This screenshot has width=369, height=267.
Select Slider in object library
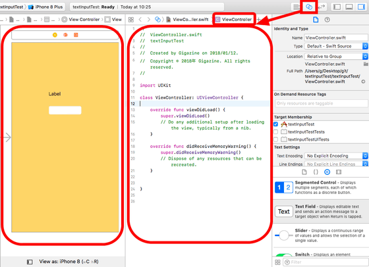click(320, 235)
